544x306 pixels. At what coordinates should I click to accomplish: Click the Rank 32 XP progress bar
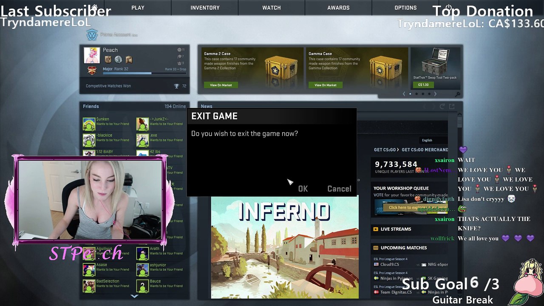click(144, 74)
